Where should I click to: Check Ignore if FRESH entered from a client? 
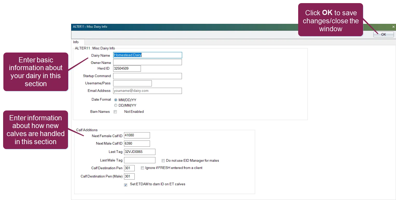pyautogui.click(x=142, y=168)
